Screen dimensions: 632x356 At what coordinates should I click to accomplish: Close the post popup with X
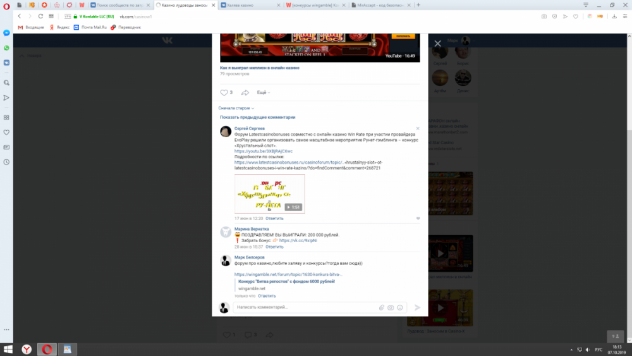(x=438, y=44)
